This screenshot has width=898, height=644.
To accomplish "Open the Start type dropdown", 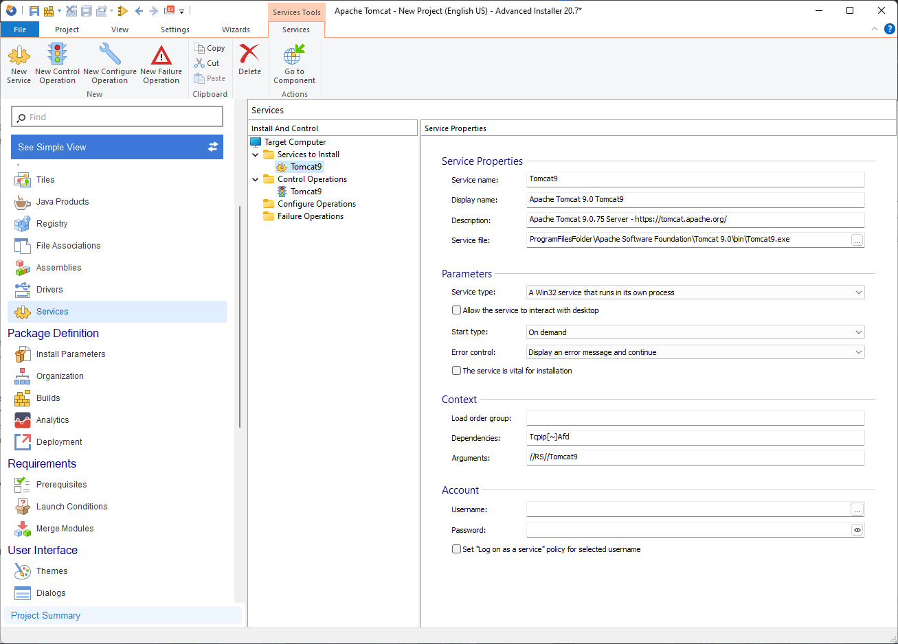I will (x=695, y=332).
